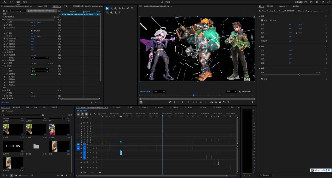Switch to the Import tab
332x178 pixels.
[x=11, y=2]
